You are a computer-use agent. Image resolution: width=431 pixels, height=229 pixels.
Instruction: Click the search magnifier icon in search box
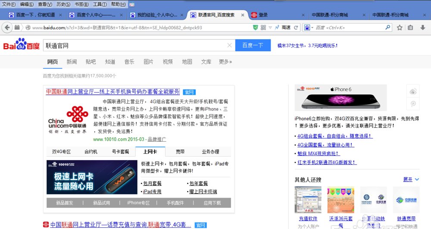(x=387, y=27)
